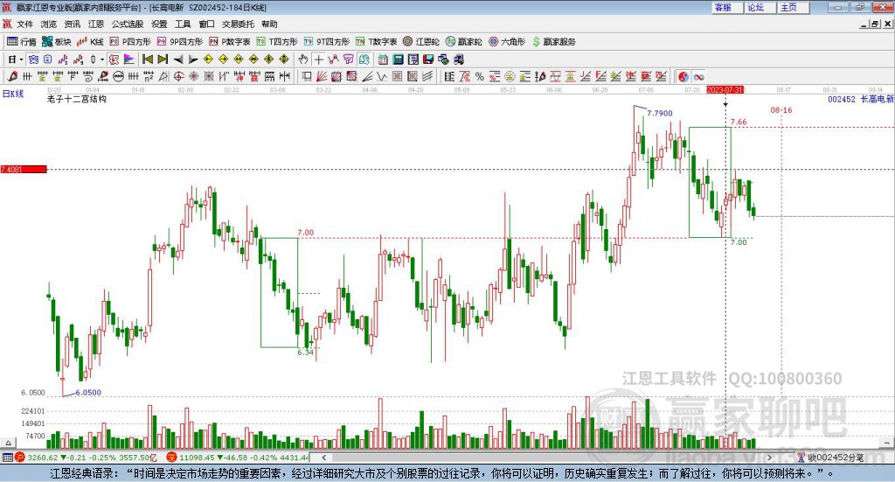Open 赢家服务 service button
Viewport: 895px width, 482px height.
pyautogui.click(x=553, y=42)
